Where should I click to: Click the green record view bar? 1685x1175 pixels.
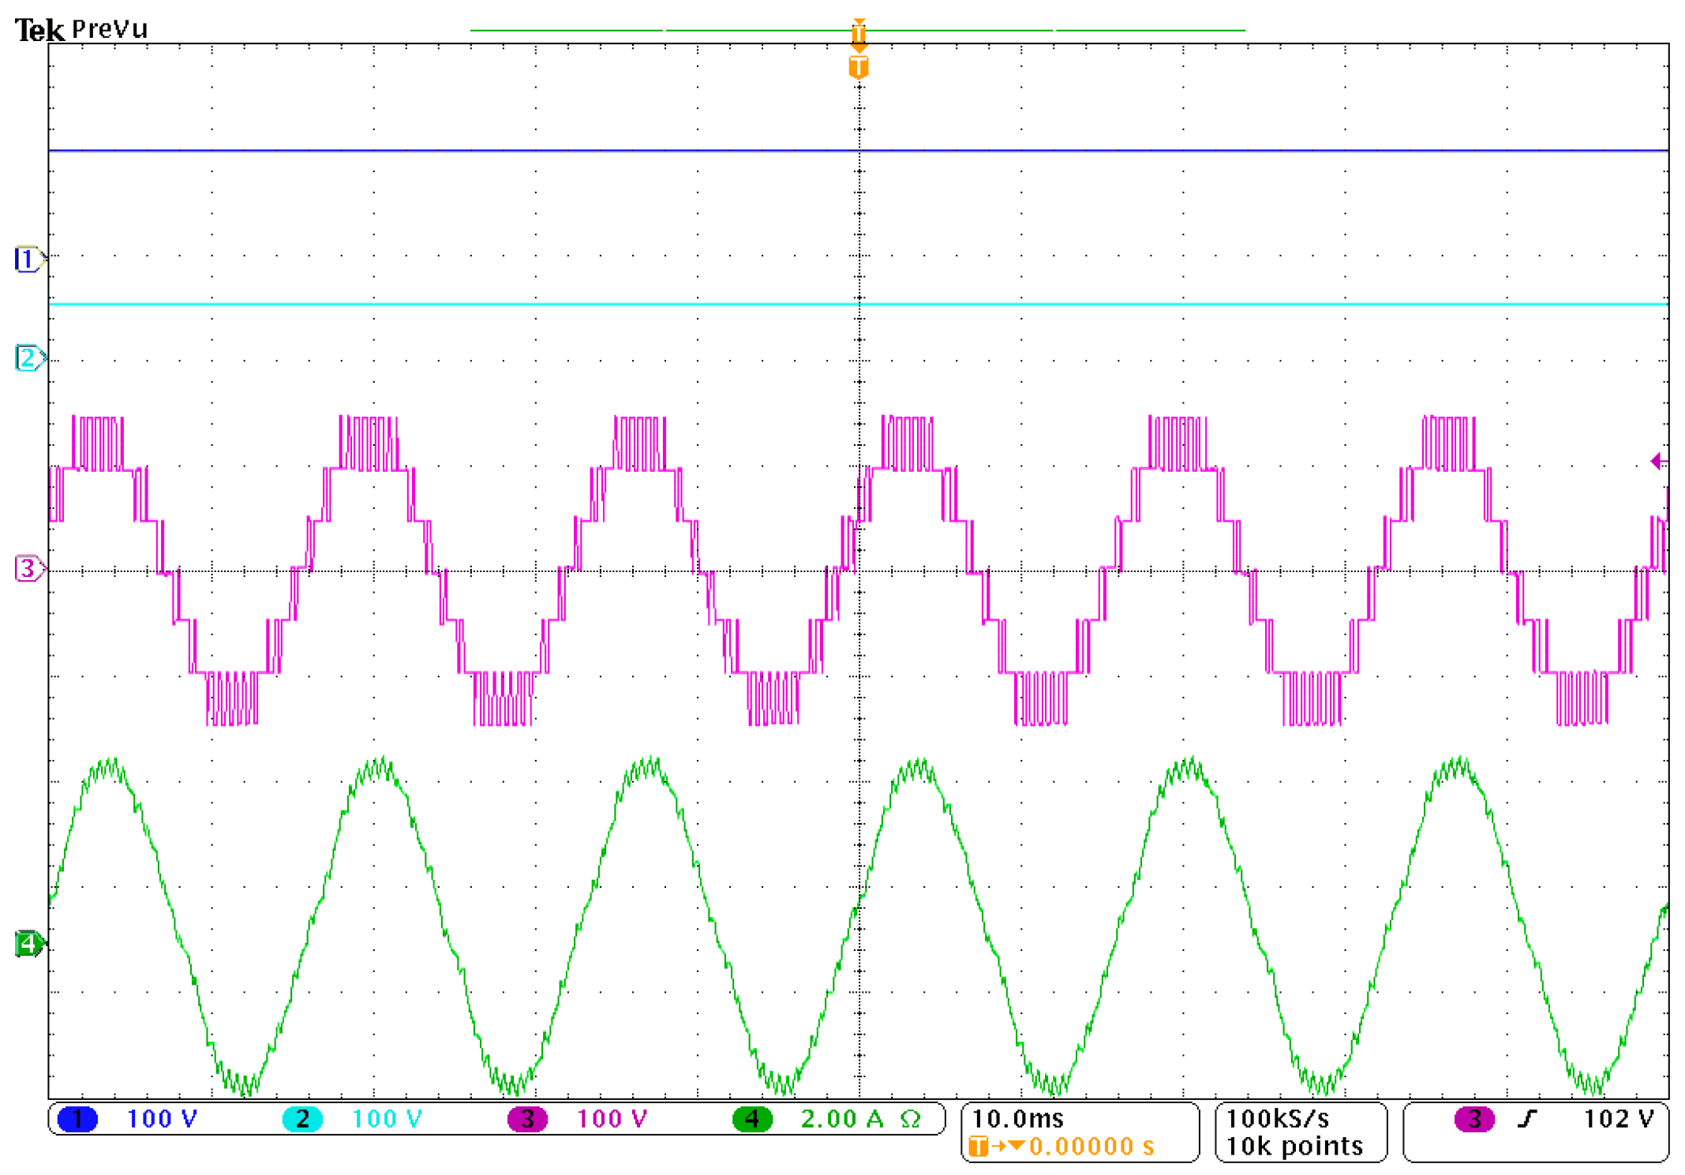click(x=858, y=31)
